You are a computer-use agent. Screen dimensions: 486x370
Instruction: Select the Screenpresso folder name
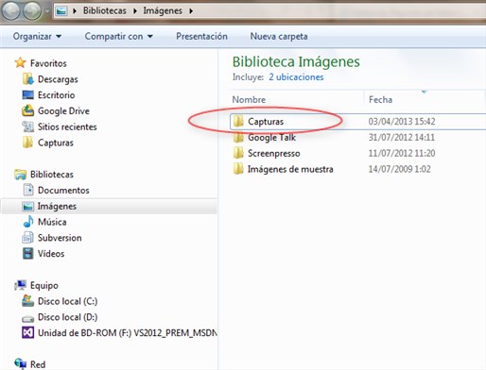tap(274, 153)
